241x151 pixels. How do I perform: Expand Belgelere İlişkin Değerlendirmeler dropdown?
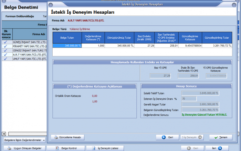click(44, 140)
